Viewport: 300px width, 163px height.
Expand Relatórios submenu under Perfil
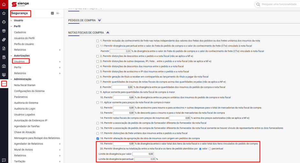60,50
